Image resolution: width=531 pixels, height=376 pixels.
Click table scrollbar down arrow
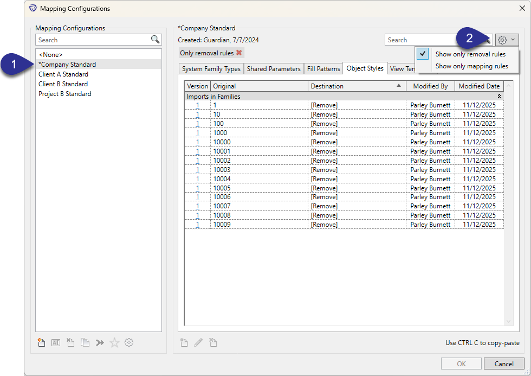tap(508, 321)
